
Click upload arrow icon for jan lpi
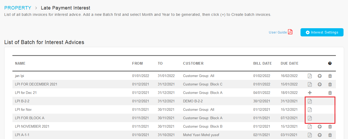tap(320, 76)
